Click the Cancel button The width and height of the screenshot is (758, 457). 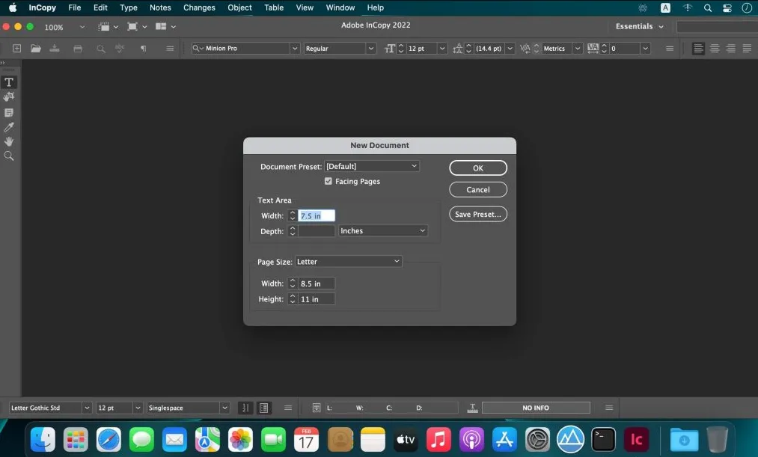(x=478, y=189)
